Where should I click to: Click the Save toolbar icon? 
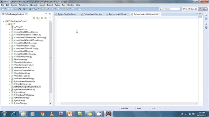(8, 9)
